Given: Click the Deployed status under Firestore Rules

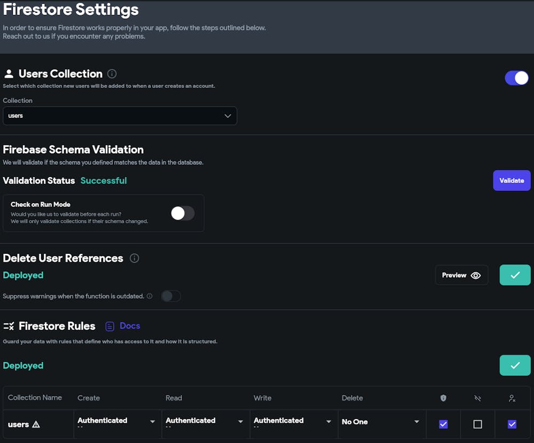Looking at the screenshot, I should point(23,366).
